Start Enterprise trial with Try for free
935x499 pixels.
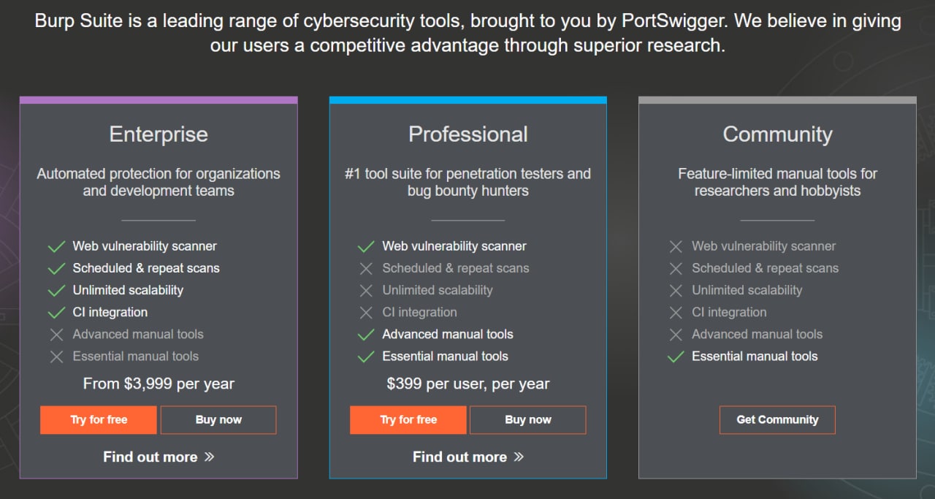(x=99, y=420)
